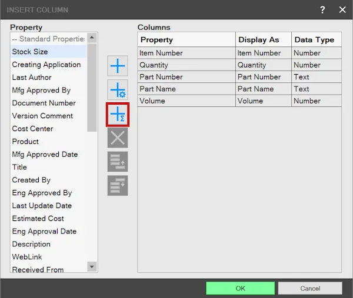Click the move column up icon
The width and height of the screenshot is (353, 298).
118,162
